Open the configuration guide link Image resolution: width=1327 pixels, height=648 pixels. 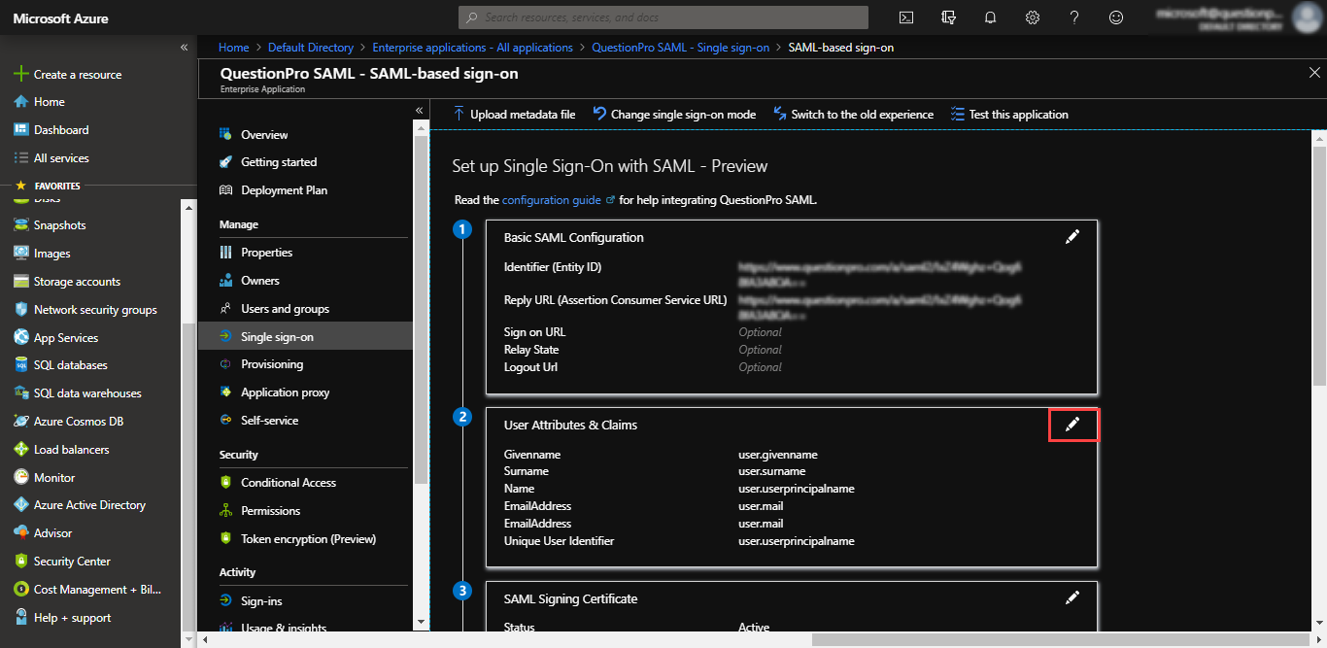(x=551, y=200)
